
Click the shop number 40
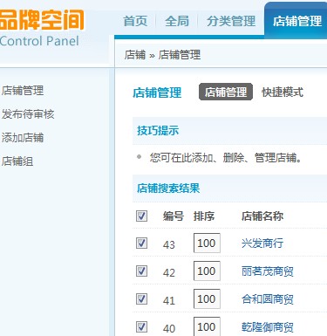(x=169, y=328)
